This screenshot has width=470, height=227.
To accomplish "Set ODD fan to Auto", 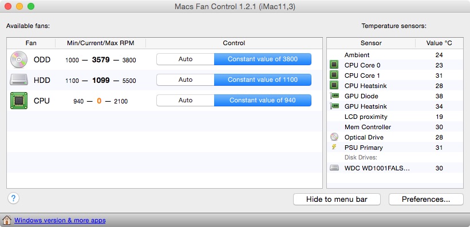I will click(185, 59).
